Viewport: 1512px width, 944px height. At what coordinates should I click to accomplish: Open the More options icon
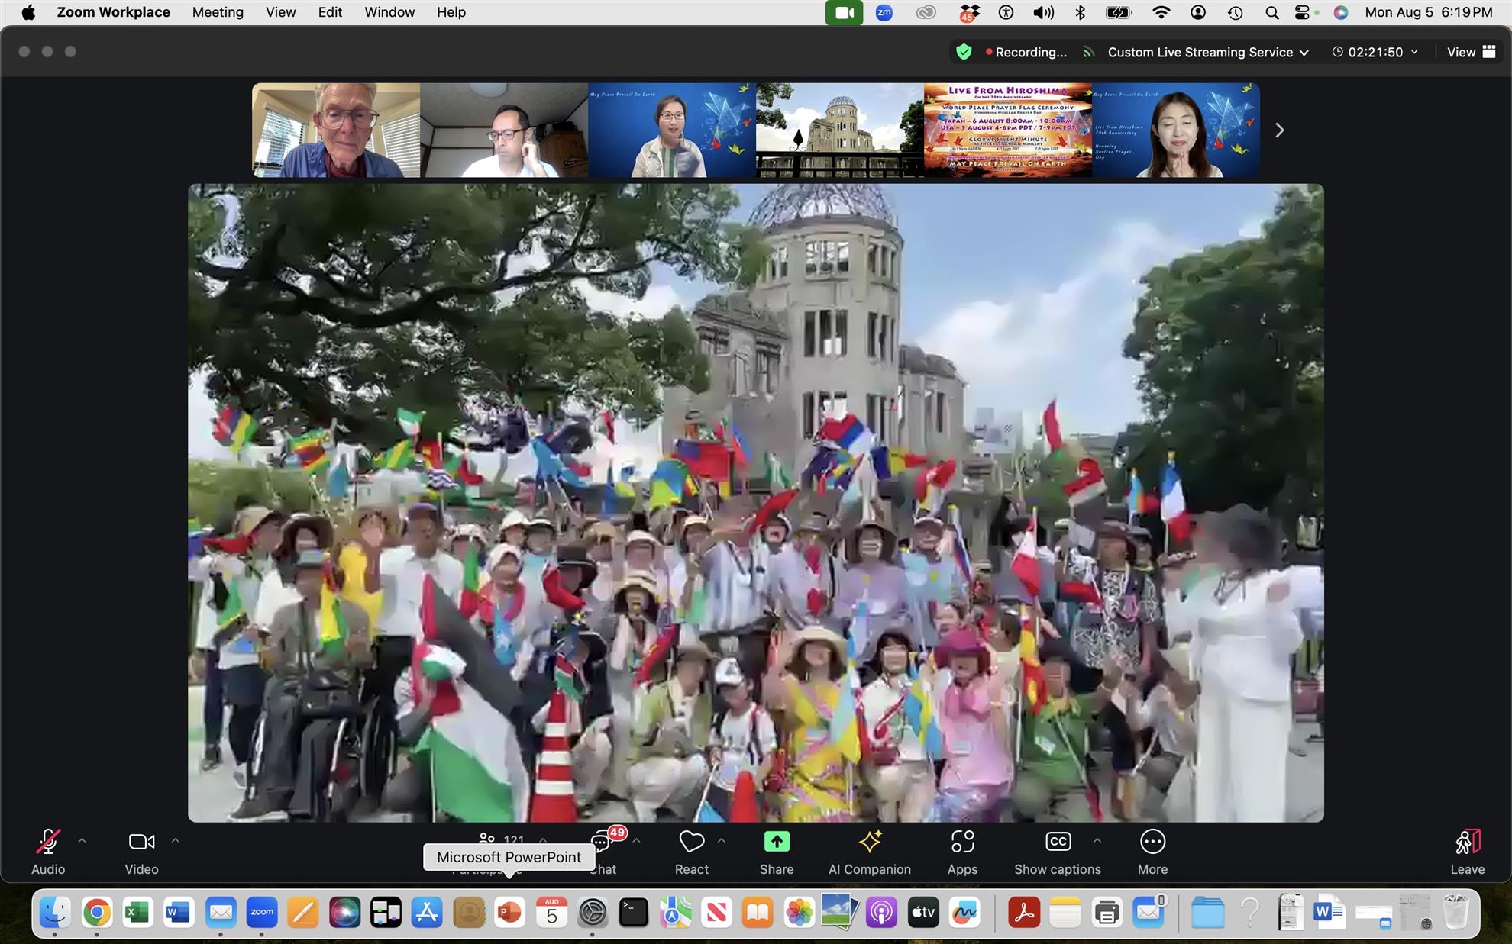[1152, 842]
